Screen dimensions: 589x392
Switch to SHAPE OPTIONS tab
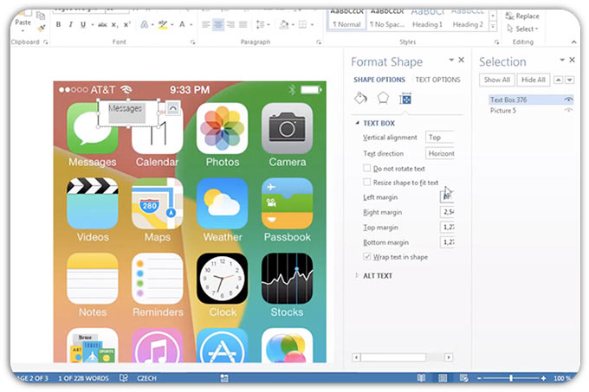point(379,80)
